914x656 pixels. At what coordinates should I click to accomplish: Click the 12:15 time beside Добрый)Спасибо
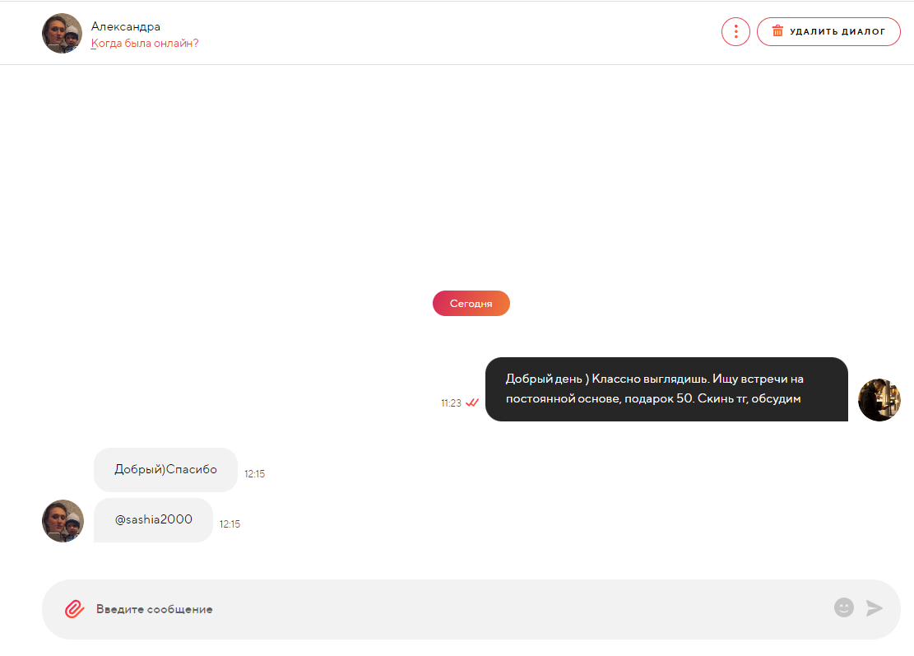(255, 473)
